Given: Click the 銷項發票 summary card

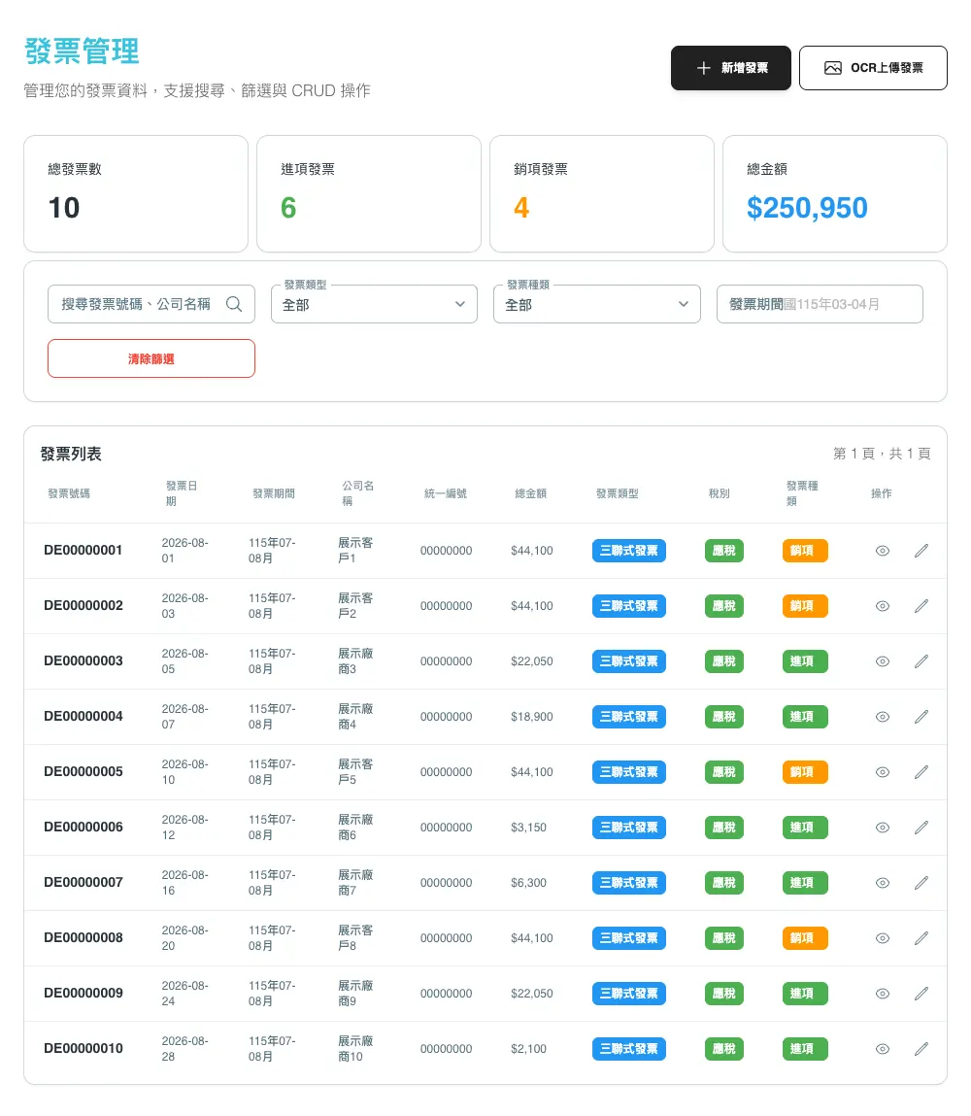Looking at the screenshot, I should coord(602,193).
